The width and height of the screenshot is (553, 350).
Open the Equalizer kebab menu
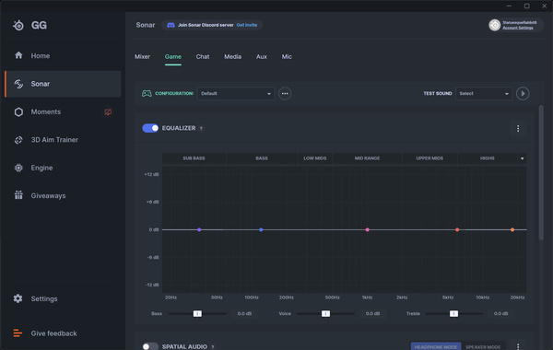(x=518, y=129)
